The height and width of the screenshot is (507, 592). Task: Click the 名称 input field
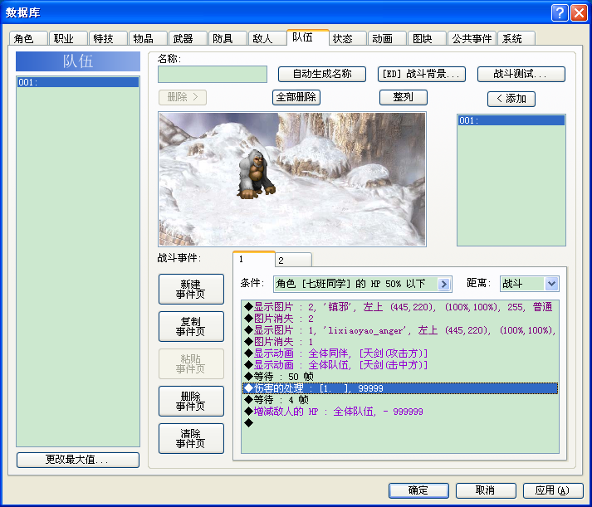tap(213, 75)
